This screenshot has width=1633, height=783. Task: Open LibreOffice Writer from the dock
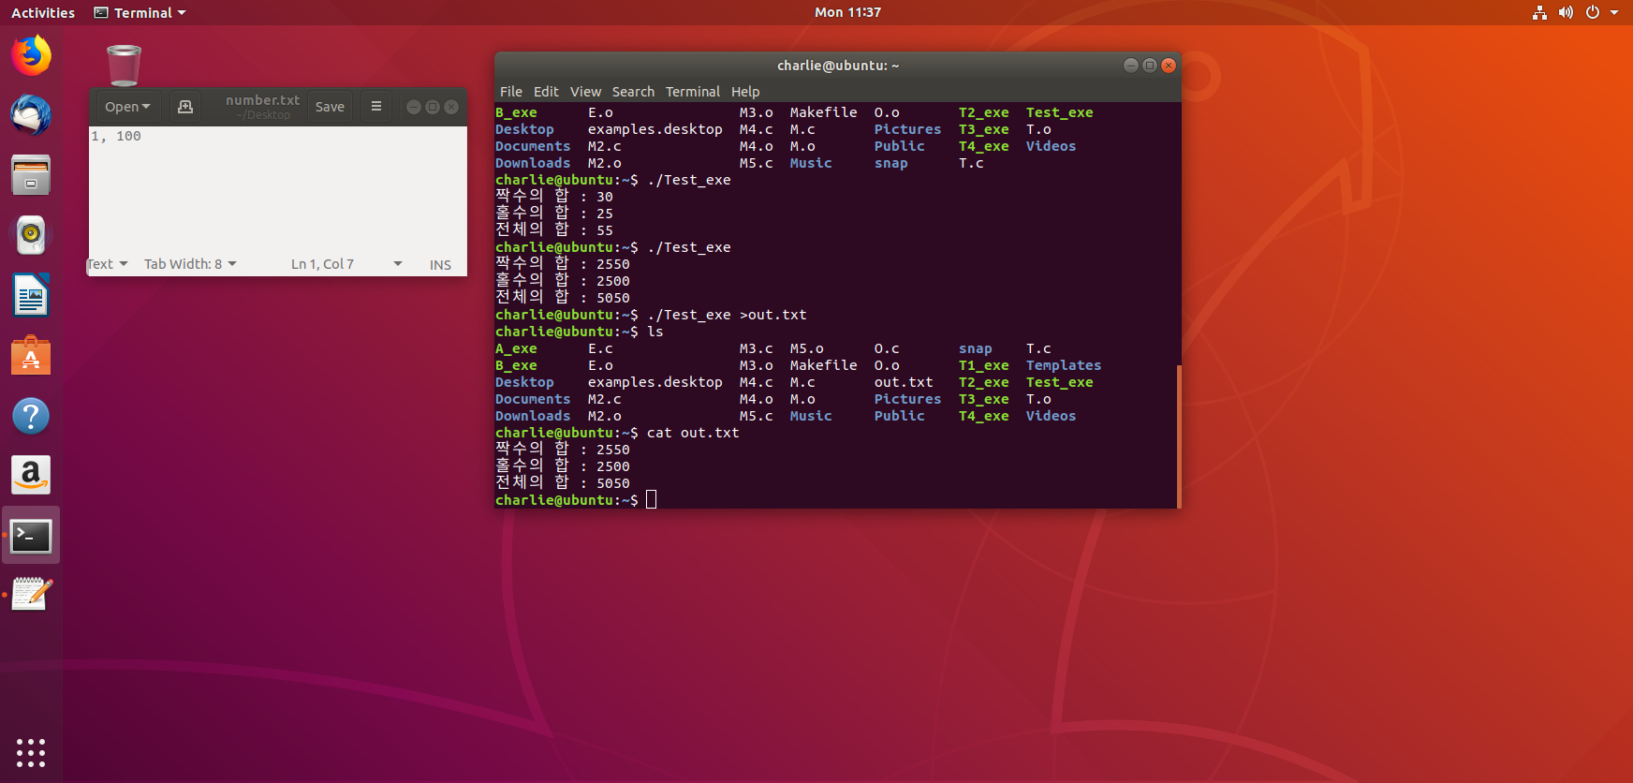(31, 296)
